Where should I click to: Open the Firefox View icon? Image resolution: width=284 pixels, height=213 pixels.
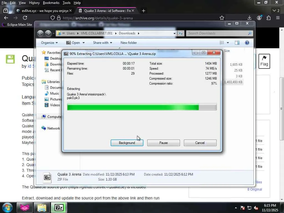(6, 11)
